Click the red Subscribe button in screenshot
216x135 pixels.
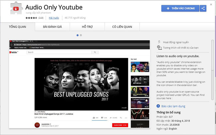point(120,125)
